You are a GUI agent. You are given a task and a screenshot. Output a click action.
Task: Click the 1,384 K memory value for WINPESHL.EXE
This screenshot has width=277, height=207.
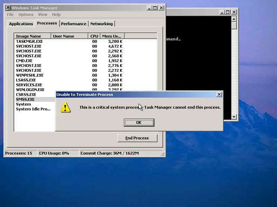[115, 75]
